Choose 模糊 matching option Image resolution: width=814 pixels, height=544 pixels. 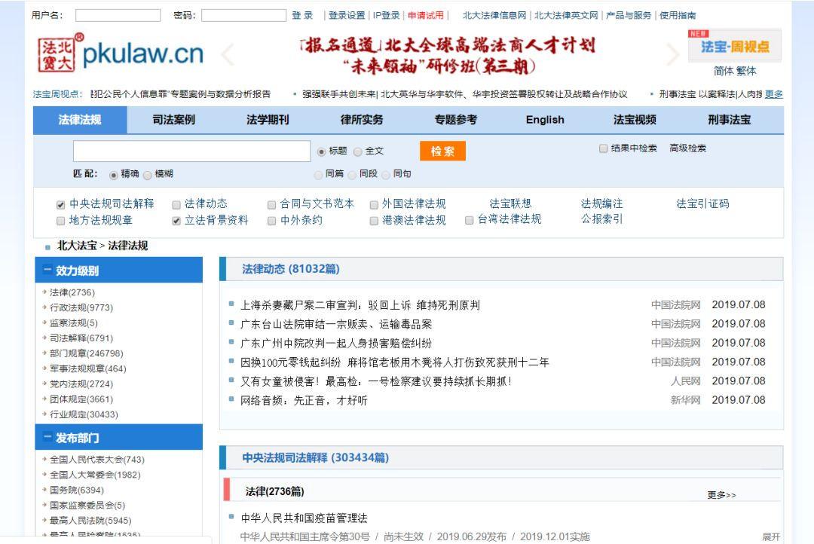coord(148,175)
